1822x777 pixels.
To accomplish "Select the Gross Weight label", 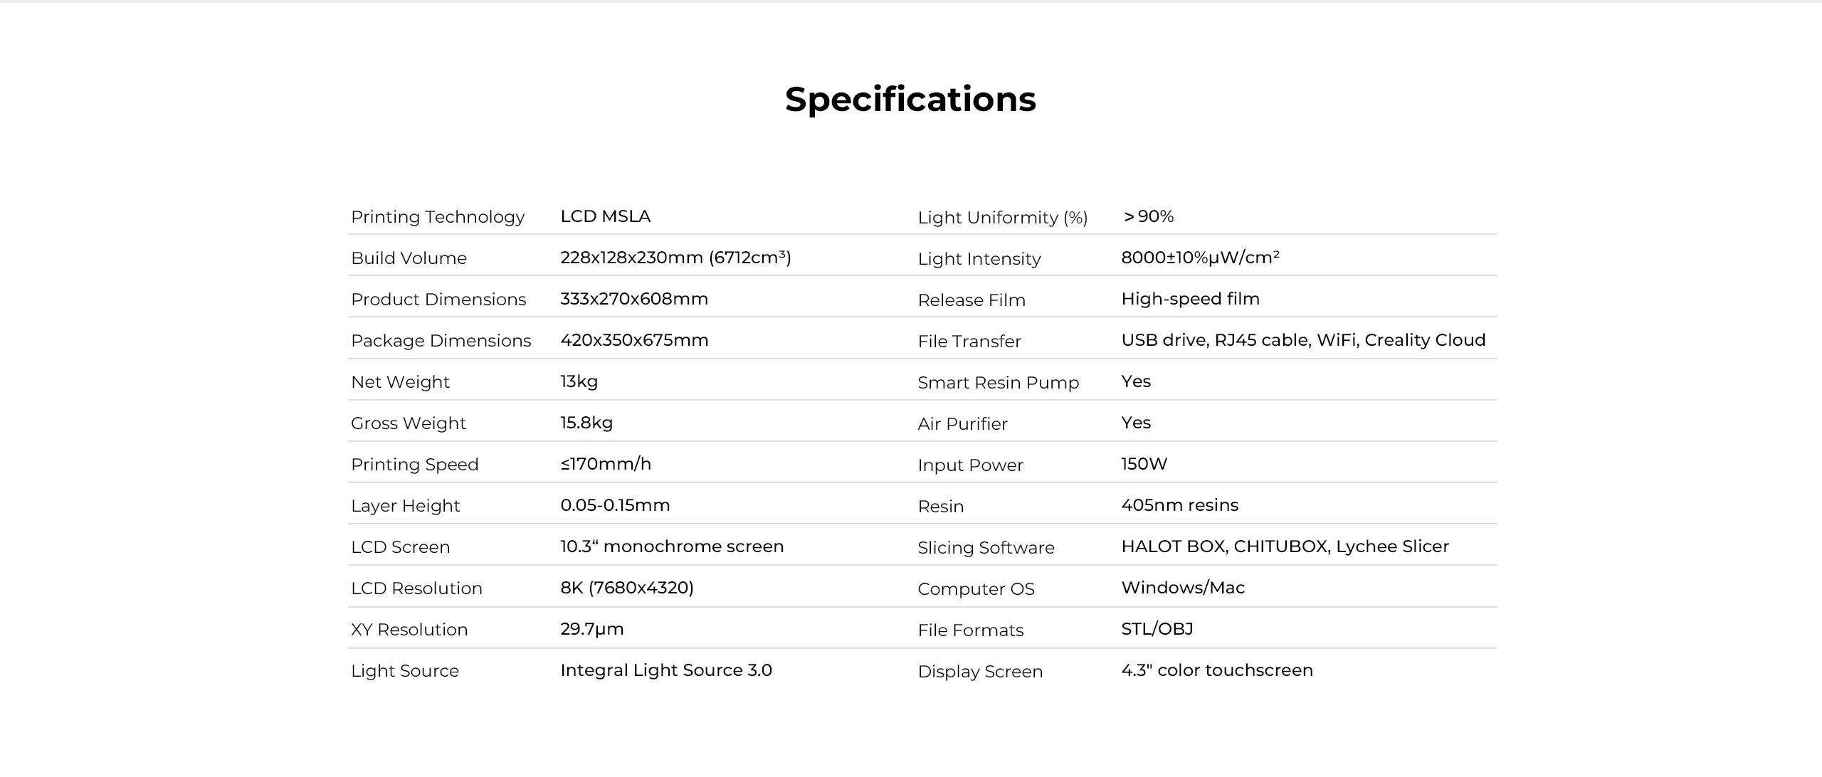I will (408, 423).
